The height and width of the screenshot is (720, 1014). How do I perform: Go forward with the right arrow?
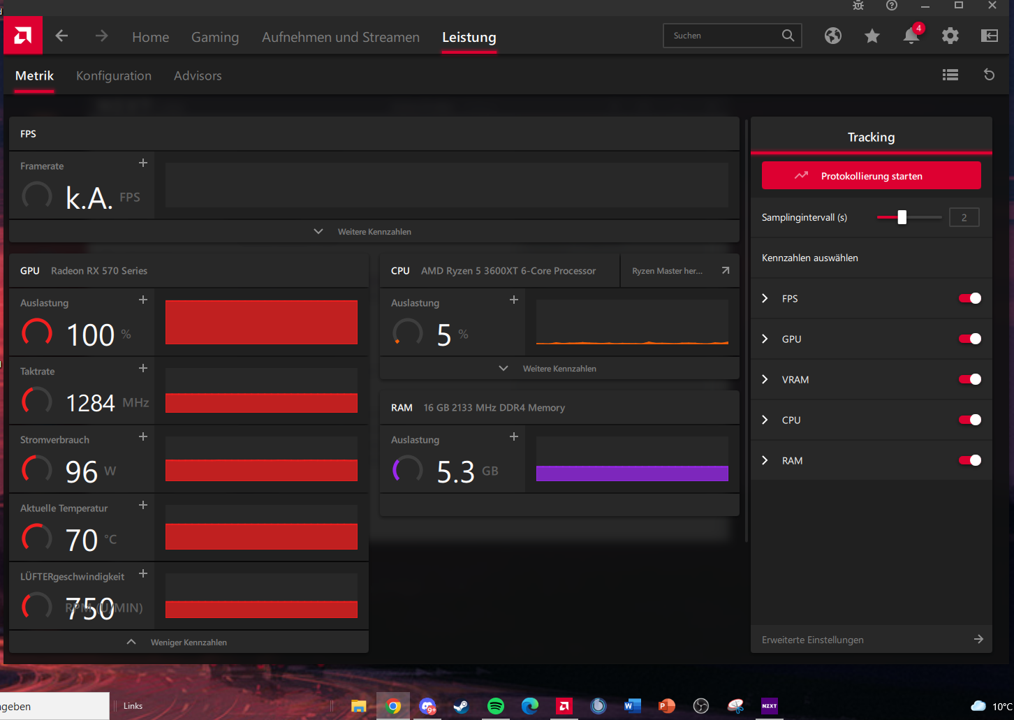point(102,36)
